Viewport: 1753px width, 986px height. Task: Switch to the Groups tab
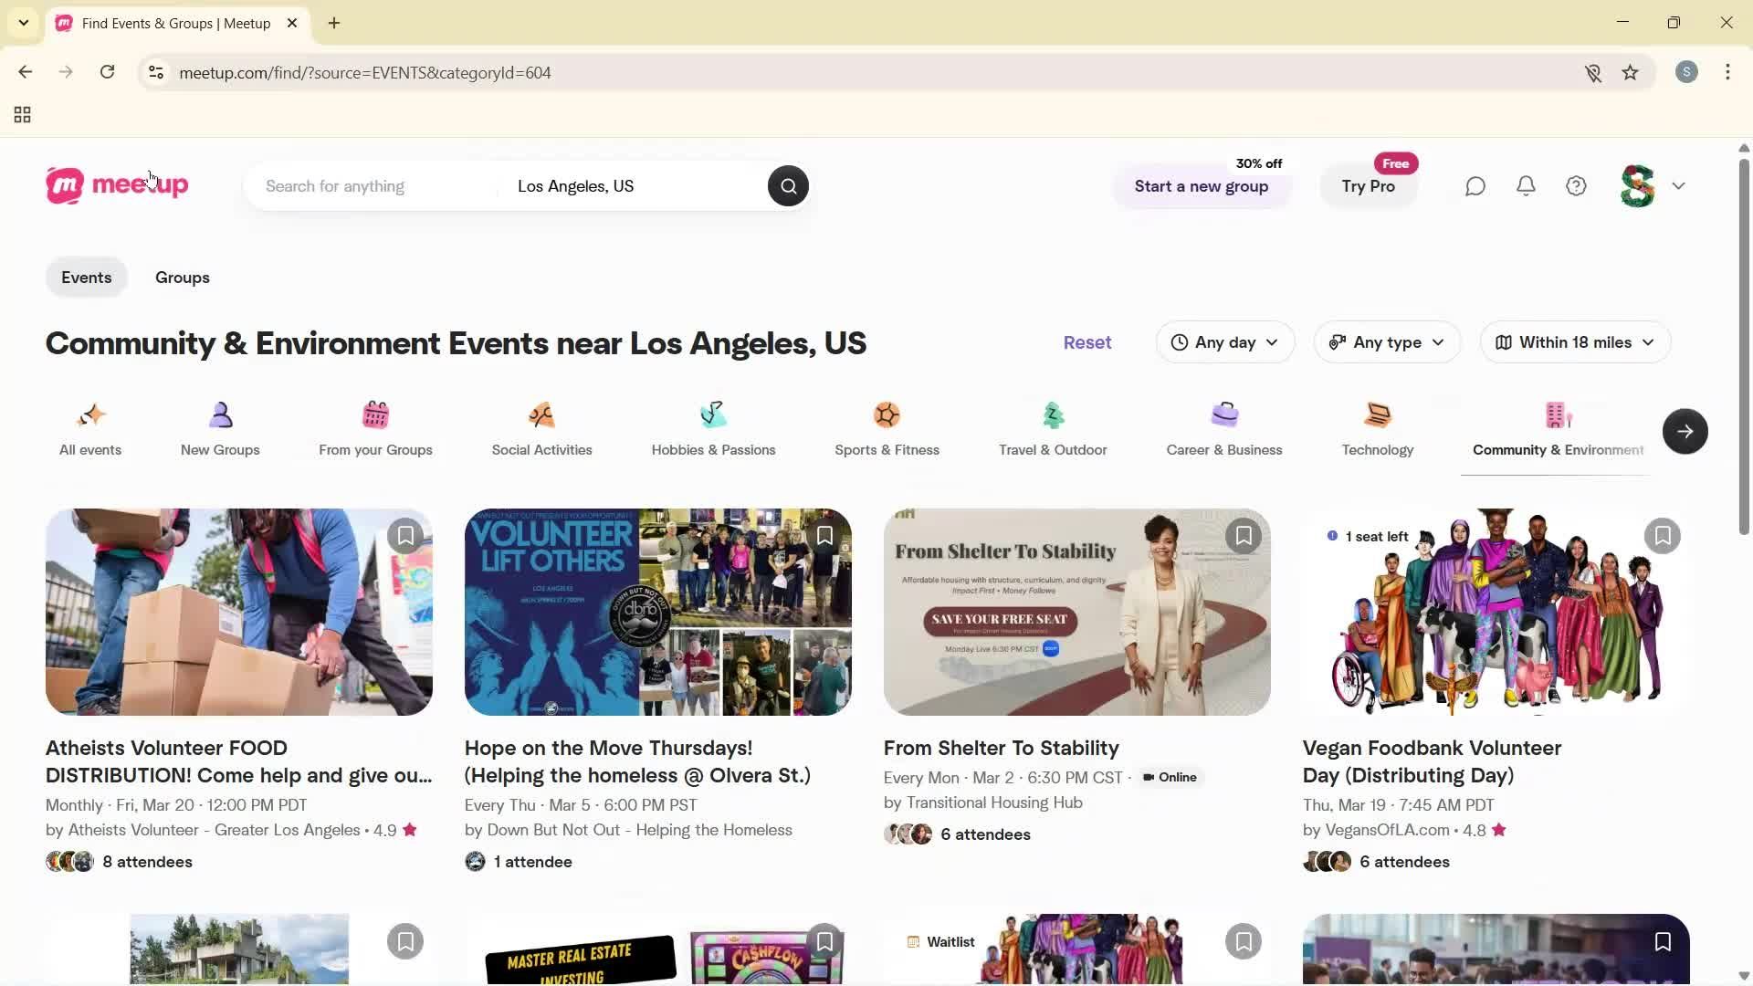(x=183, y=277)
